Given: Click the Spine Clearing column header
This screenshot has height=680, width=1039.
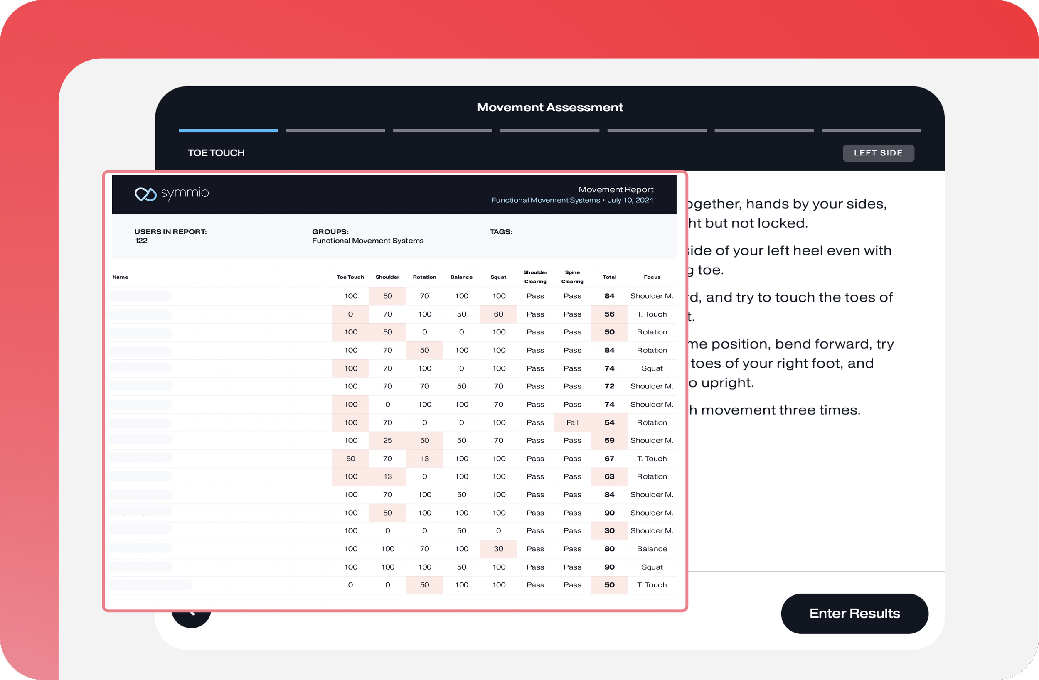Looking at the screenshot, I should pyautogui.click(x=572, y=277).
